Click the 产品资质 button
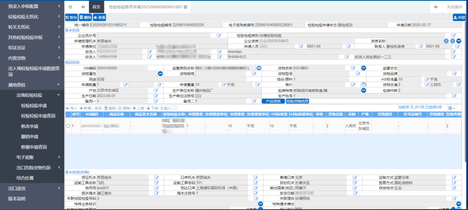This screenshot has height=210, width=468. (272, 101)
